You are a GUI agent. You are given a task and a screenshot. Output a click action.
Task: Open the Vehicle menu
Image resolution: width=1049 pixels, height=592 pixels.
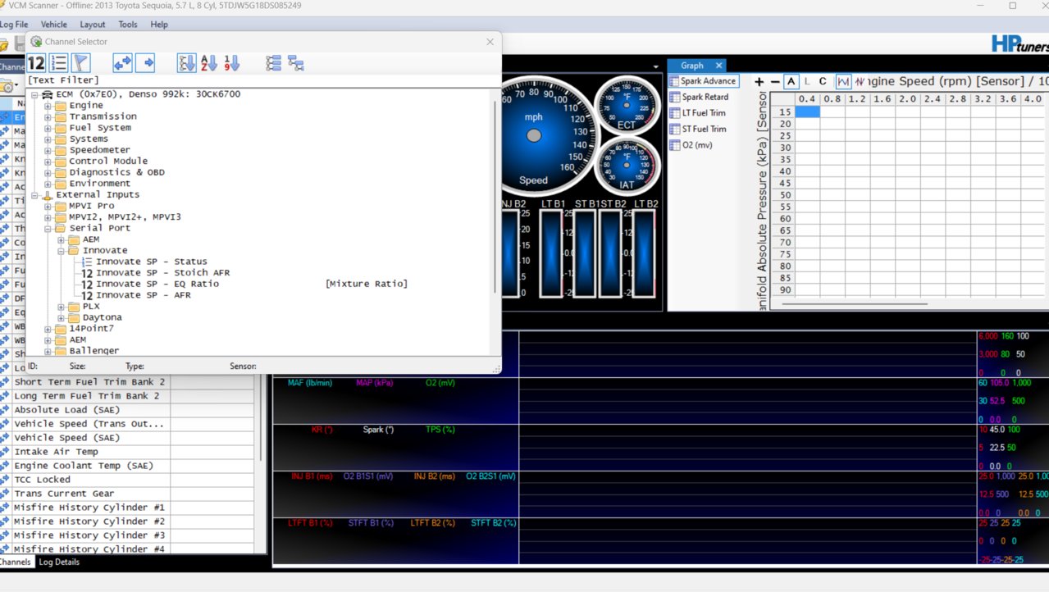(54, 25)
